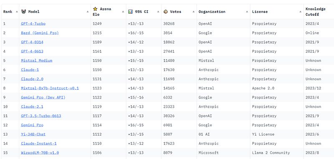Sort by Organization using its arrow
The width and height of the screenshot is (334, 159).
tap(247, 12)
